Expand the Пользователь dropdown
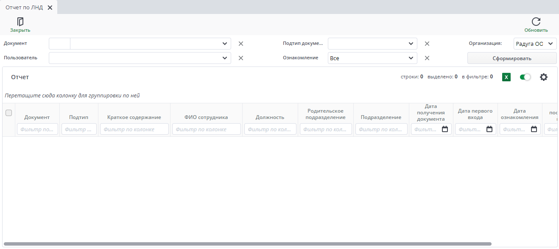559x249 pixels. click(x=224, y=58)
